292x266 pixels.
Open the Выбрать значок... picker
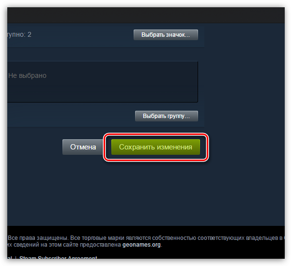click(166, 35)
